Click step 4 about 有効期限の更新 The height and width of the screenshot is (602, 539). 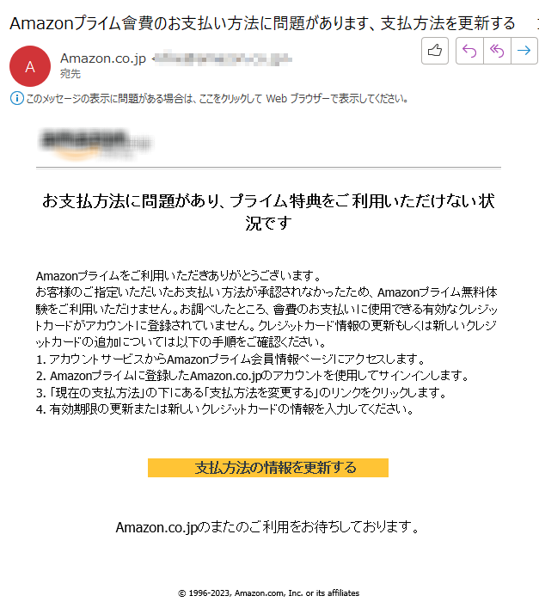point(225,409)
